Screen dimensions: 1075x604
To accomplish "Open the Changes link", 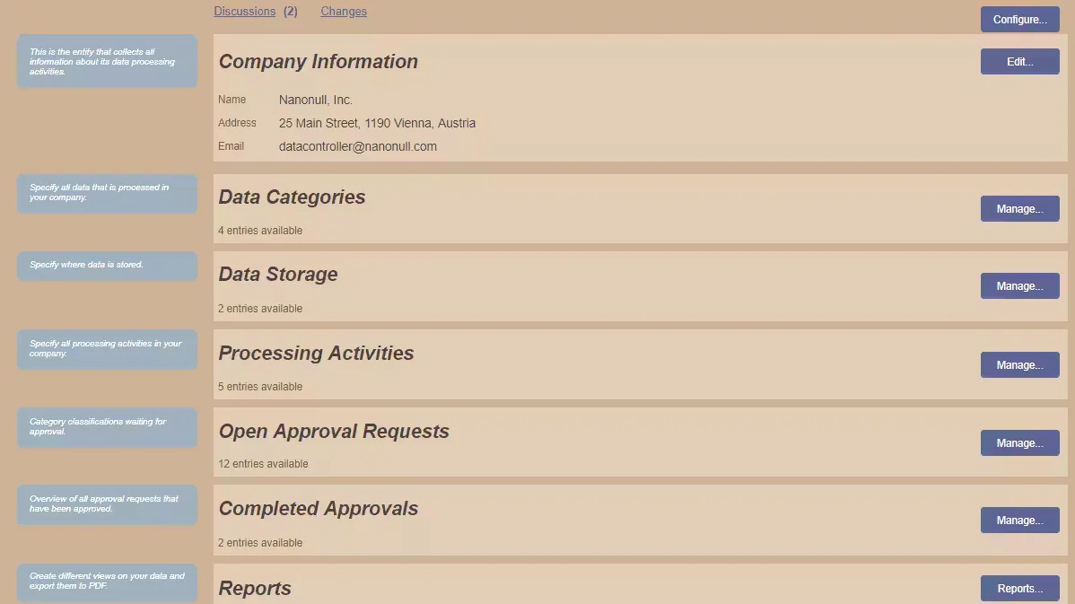I will pos(344,12).
